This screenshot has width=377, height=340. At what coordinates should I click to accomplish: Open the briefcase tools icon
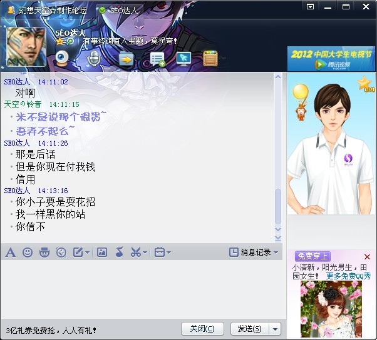click(x=160, y=252)
